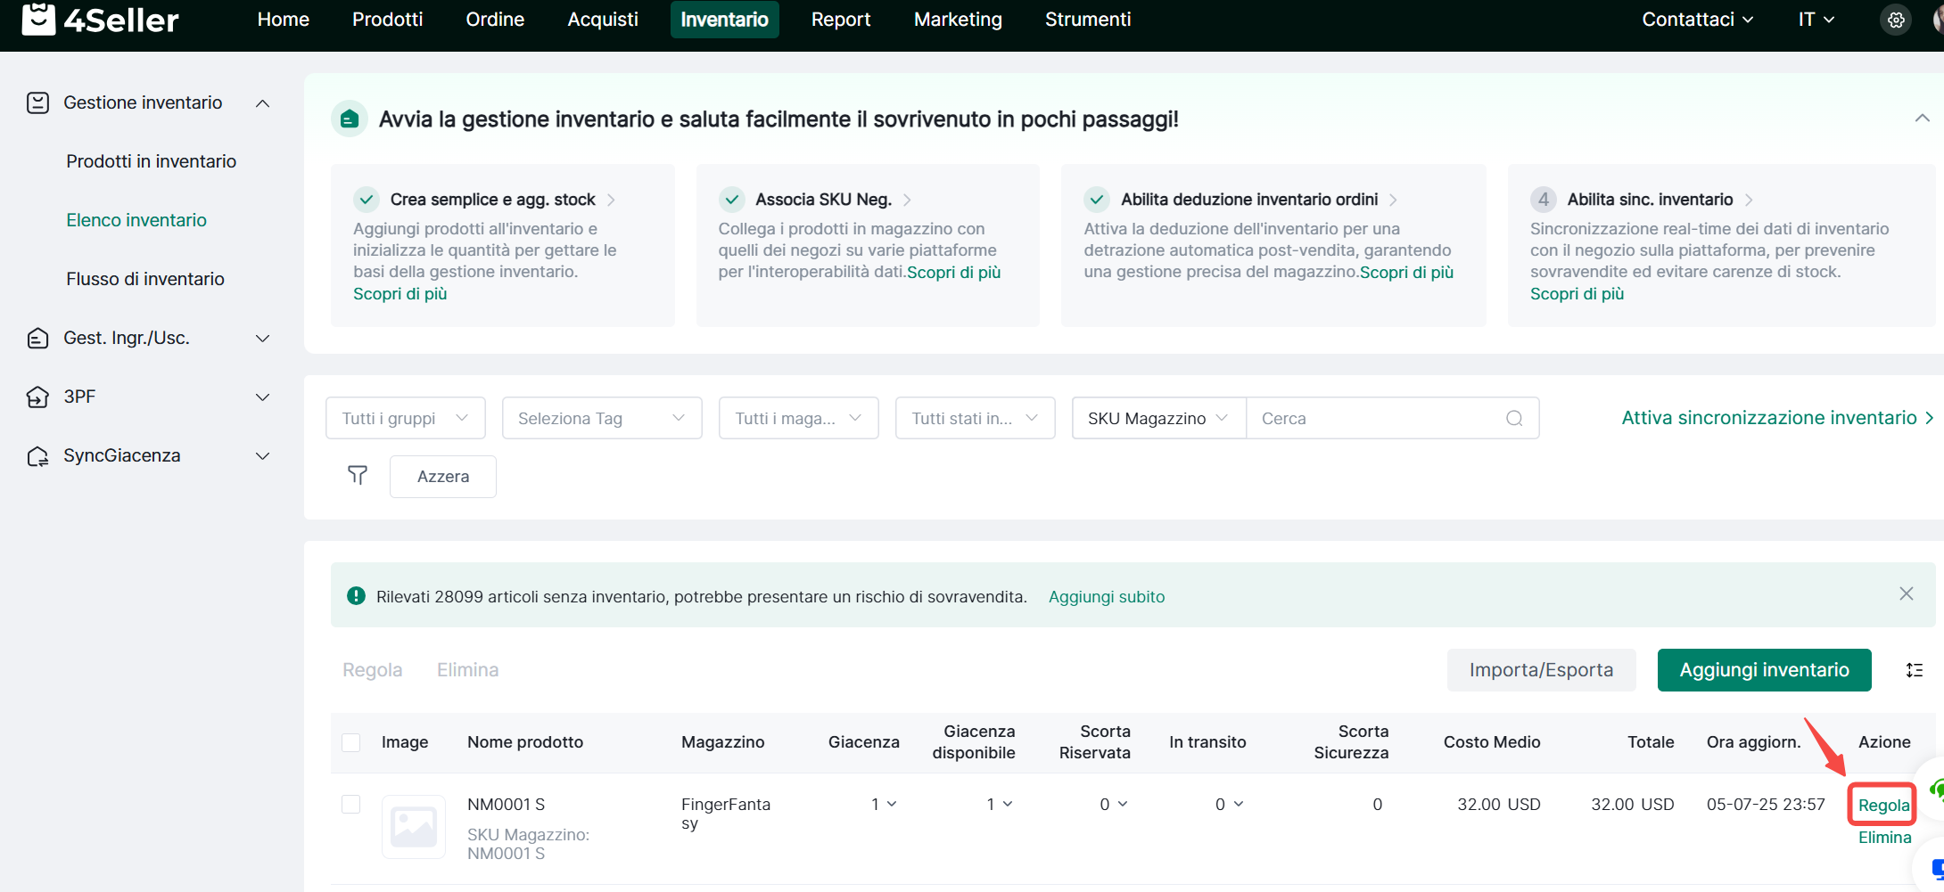The image size is (1944, 892).
Task: Open the Seleziona Tag dropdown
Action: click(601, 418)
